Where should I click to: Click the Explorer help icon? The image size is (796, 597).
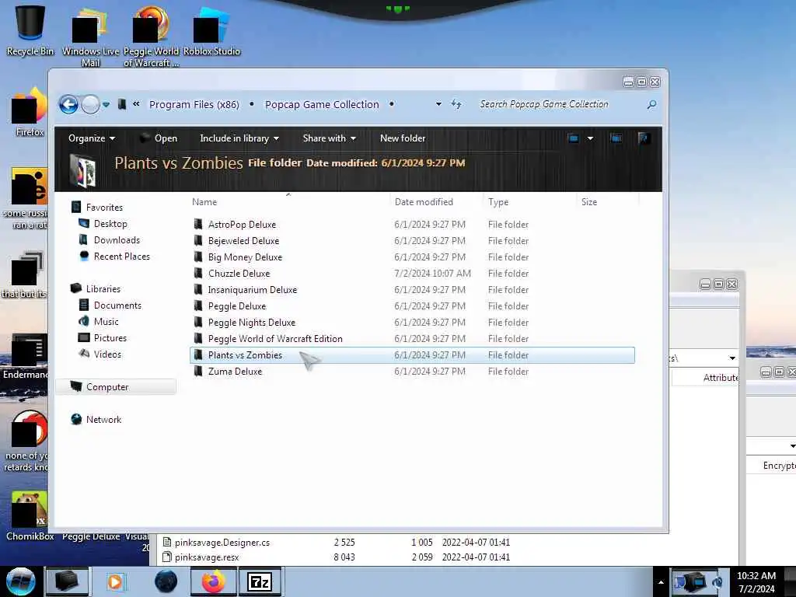[x=644, y=138]
